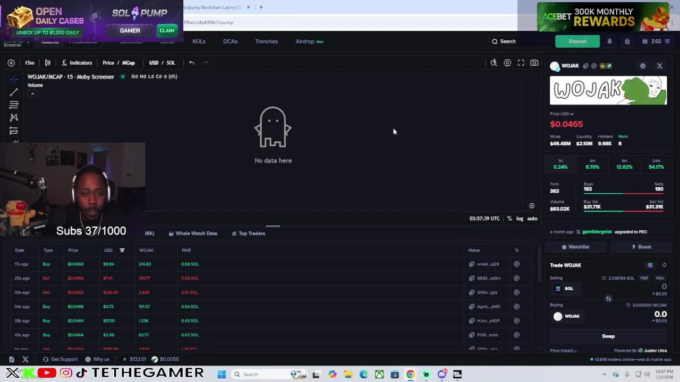The image size is (680, 382).
Task: Toggle auto scale on chart
Action: click(532, 219)
